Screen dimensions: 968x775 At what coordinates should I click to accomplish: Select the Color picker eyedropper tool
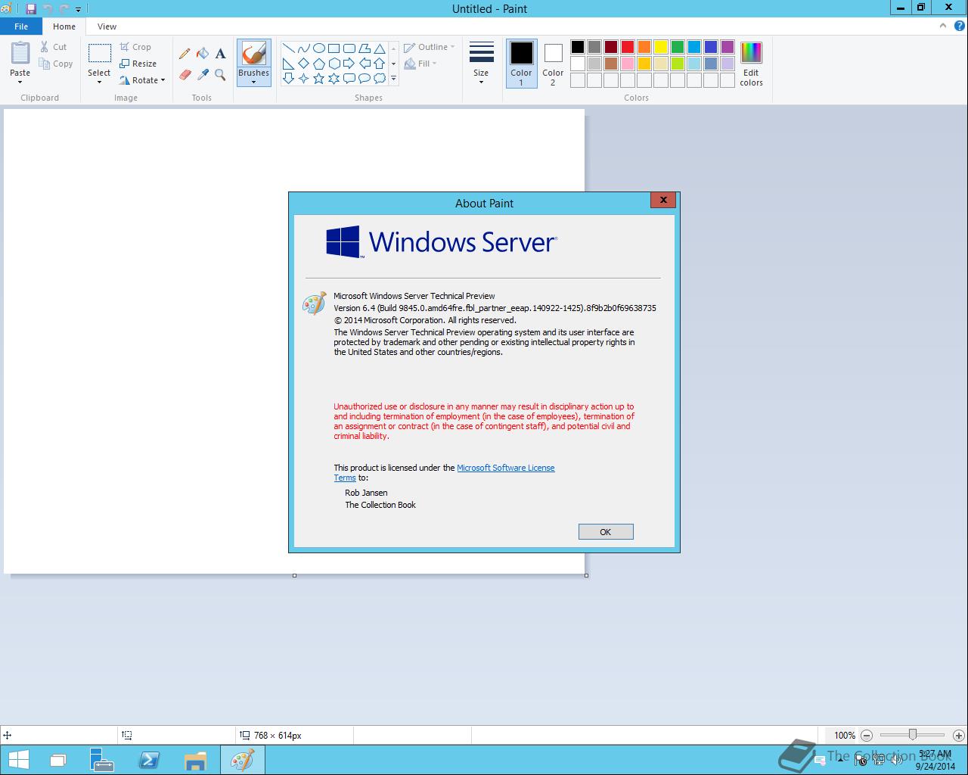pyautogui.click(x=203, y=74)
